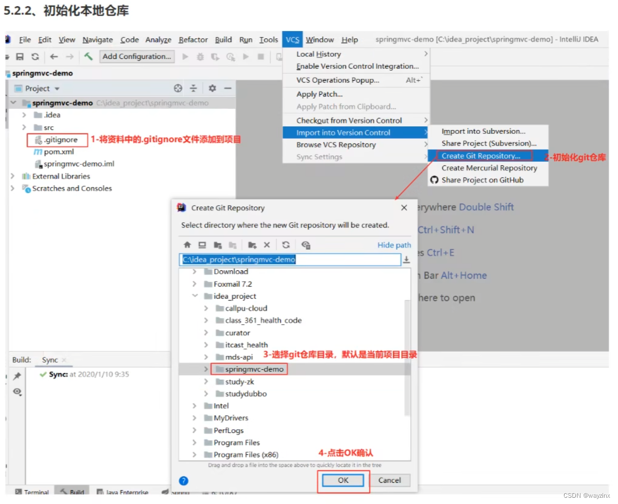The height and width of the screenshot is (504, 618).
Task: Select Share Project on GitHub
Action: click(x=488, y=180)
